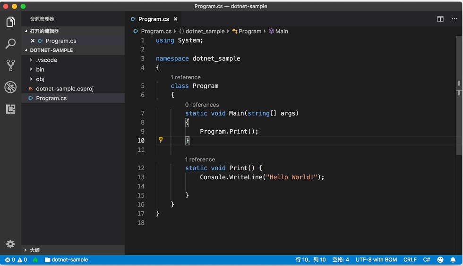The width and height of the screenshot is (463, 266).
Task: Close the Program.cs editor tab
Action: click(175, 19)
